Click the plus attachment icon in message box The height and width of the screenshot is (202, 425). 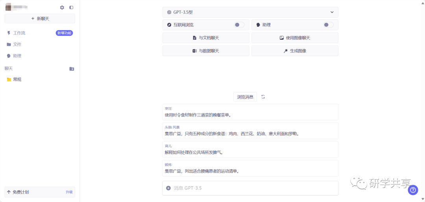tap(168, 188)
